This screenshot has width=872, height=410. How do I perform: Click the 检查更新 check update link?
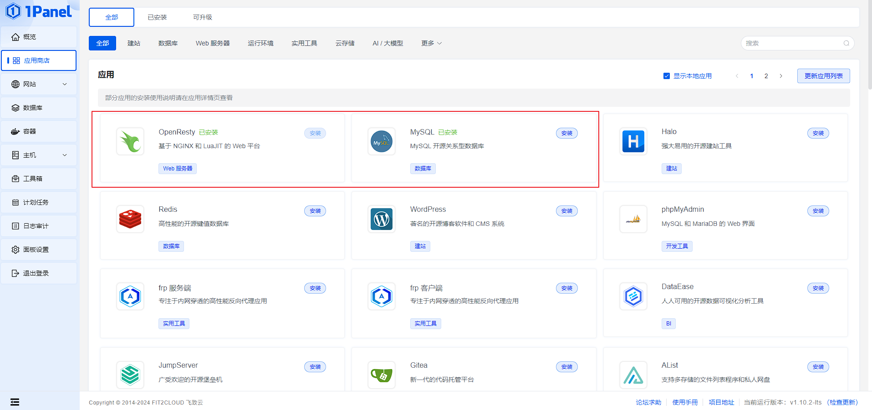click(842, 402)
